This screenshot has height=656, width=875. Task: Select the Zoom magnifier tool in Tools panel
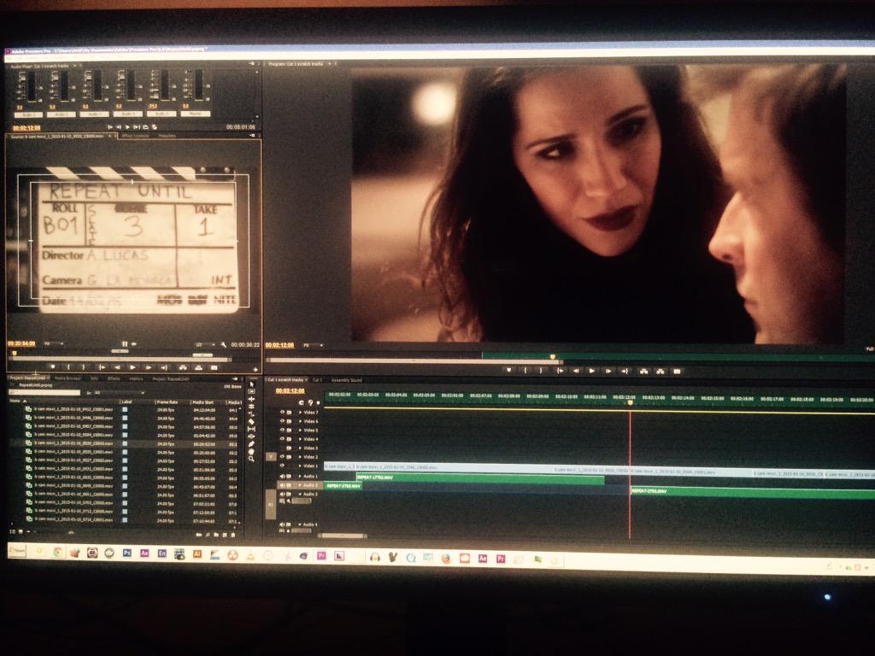coord(252,459)
